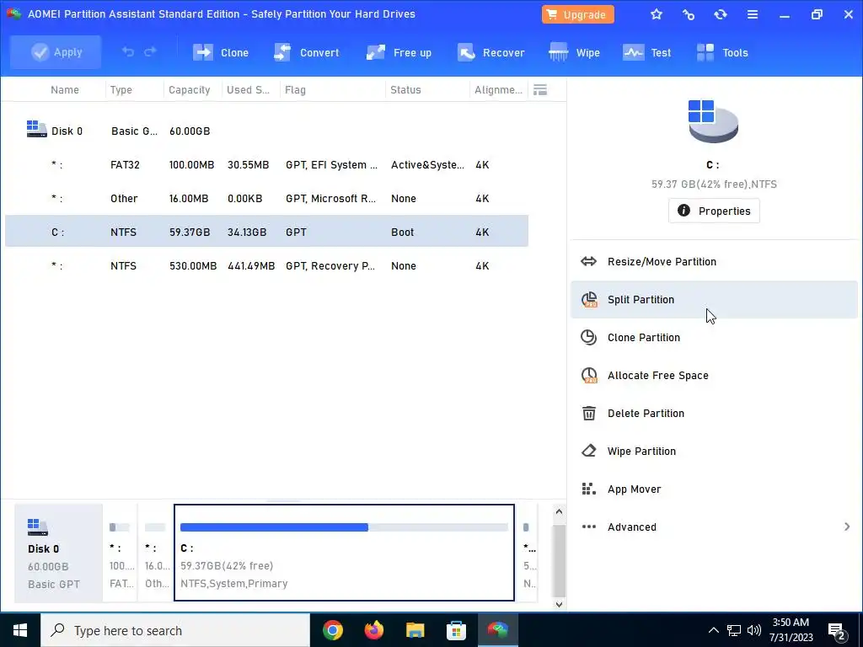Image resolution: width=863 pixels, height=647 pixels.
Task: Select the C: partition block in disk map
Action: point(345,553)
